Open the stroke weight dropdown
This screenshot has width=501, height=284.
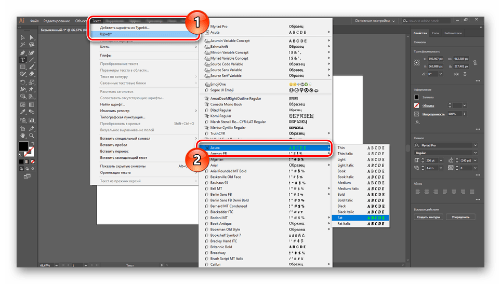(x=465, y=105)
